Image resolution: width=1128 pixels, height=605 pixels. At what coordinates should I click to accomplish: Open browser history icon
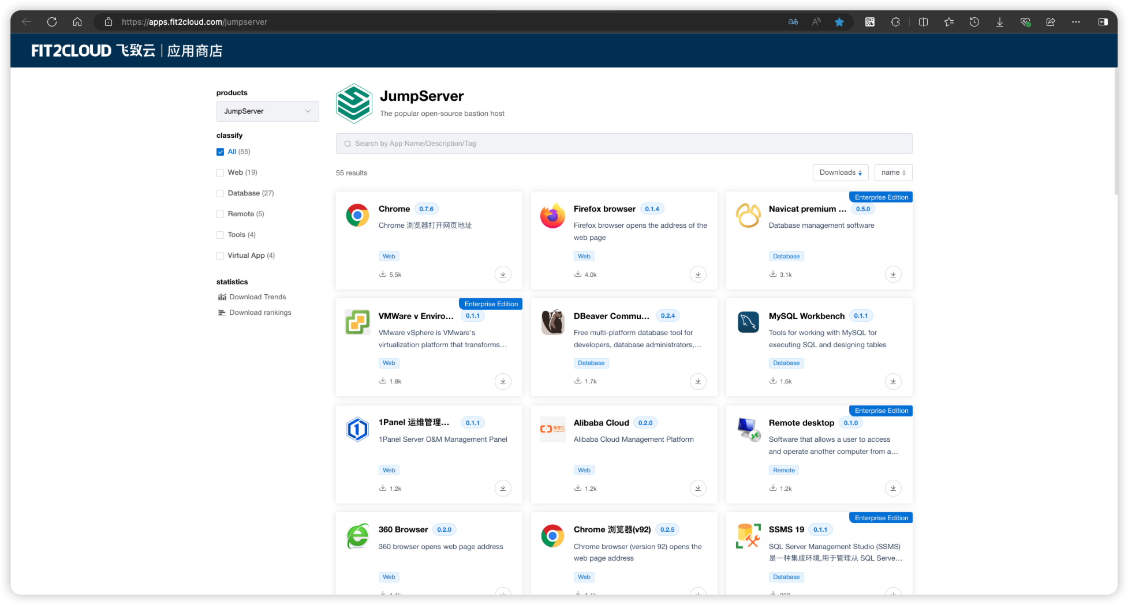[x=974, y=22]
